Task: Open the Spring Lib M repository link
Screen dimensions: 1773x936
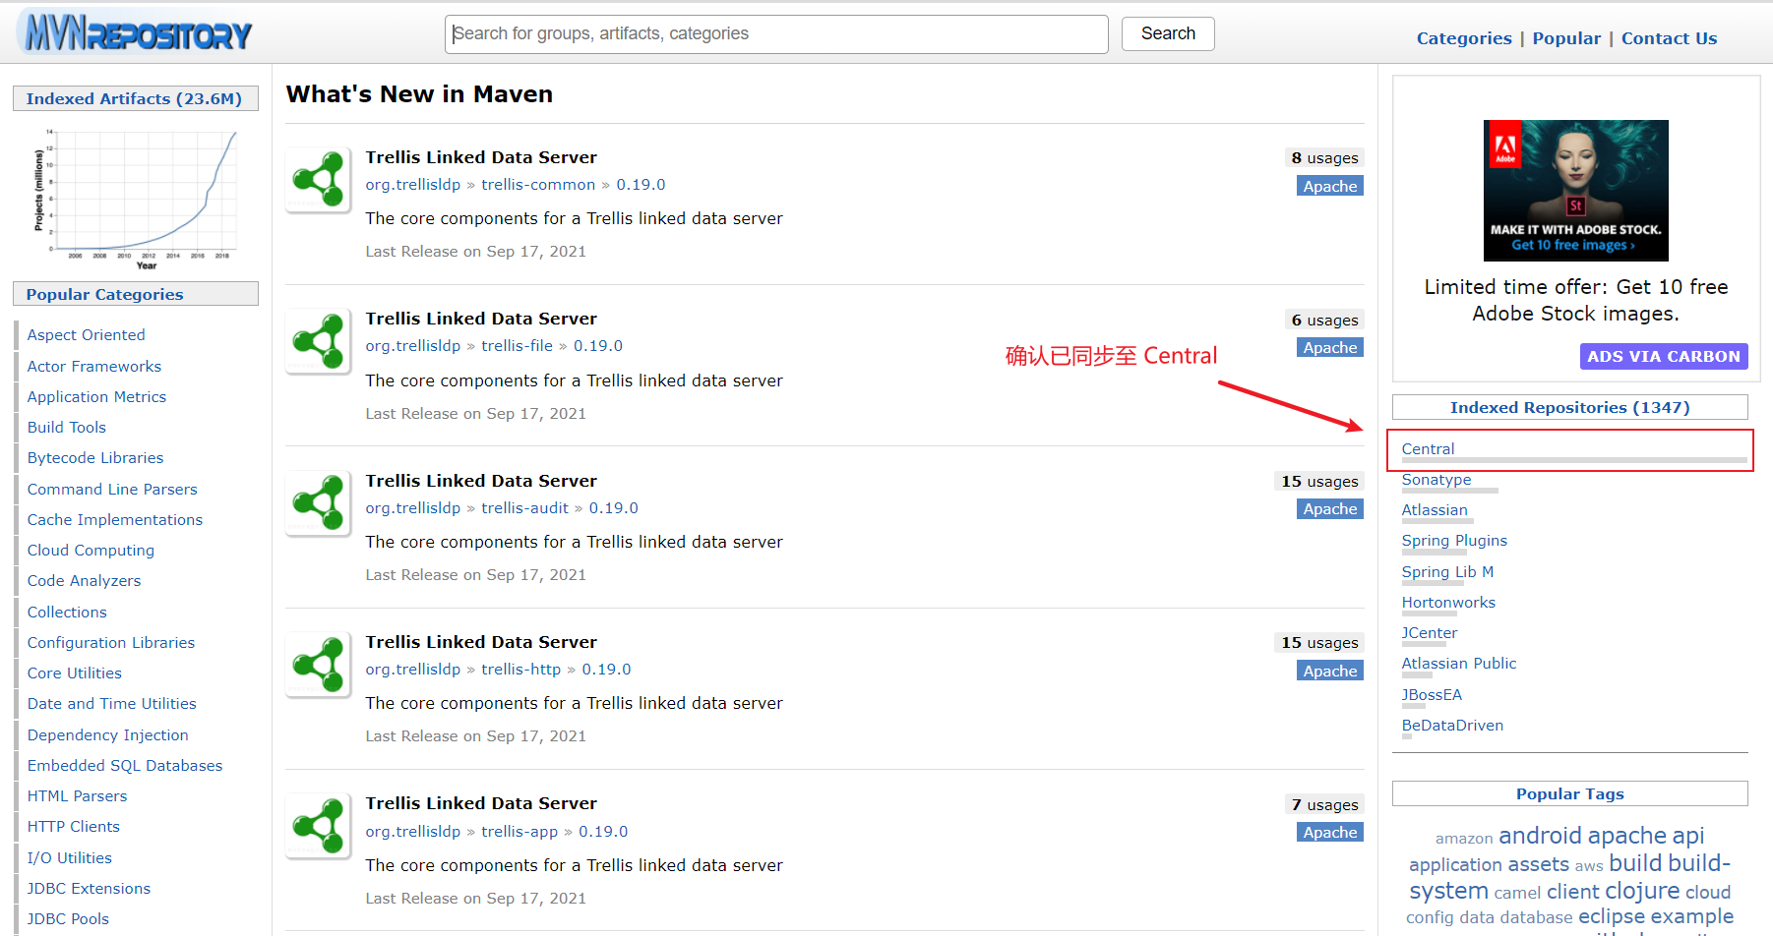Action: pyautogui.click(x=1447, y=572)
